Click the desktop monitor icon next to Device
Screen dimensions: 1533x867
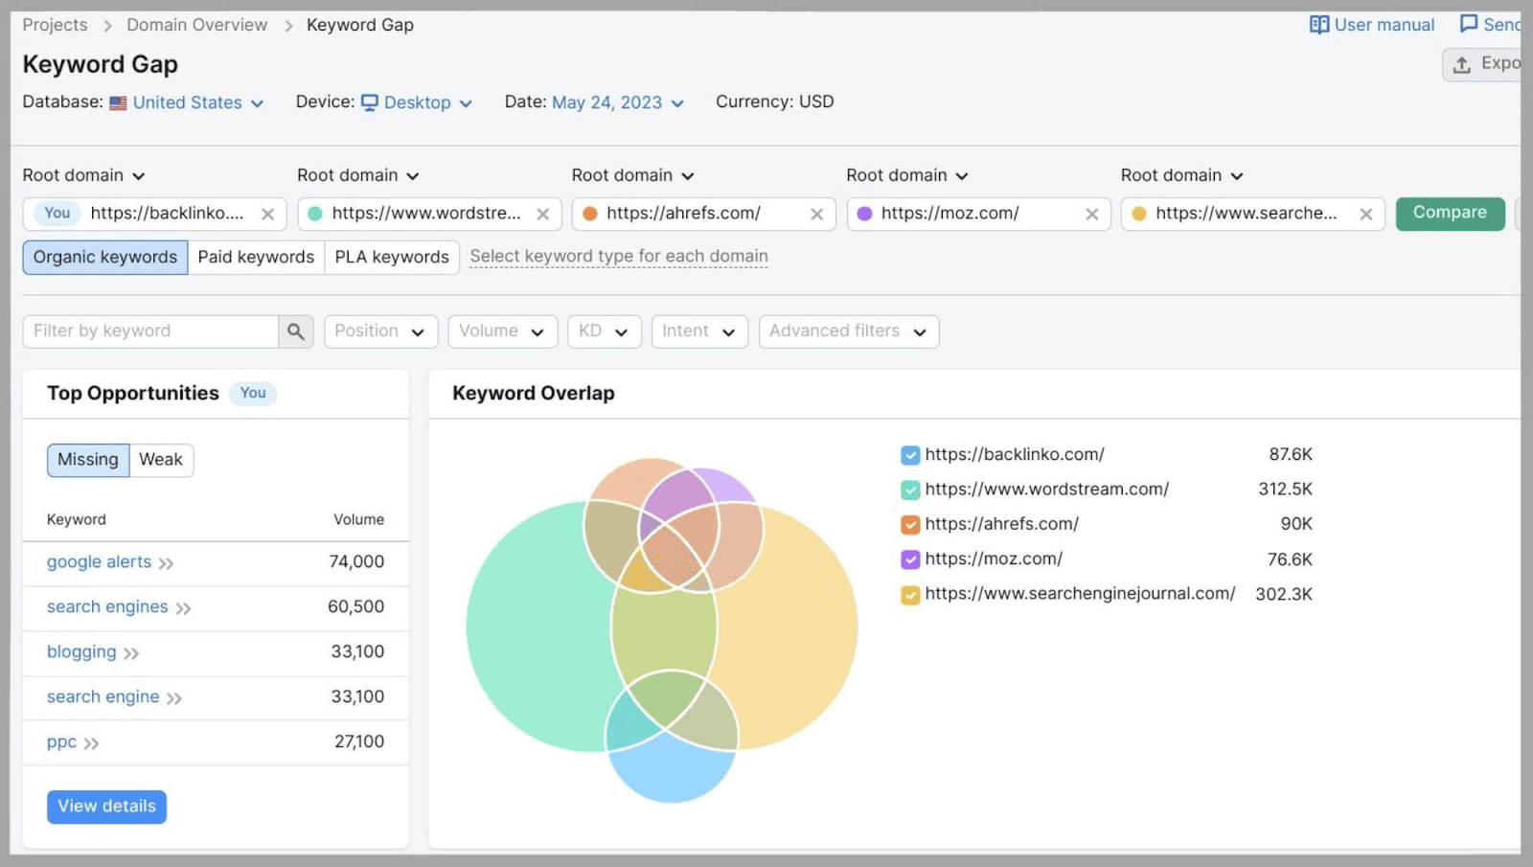coord(371,102)
